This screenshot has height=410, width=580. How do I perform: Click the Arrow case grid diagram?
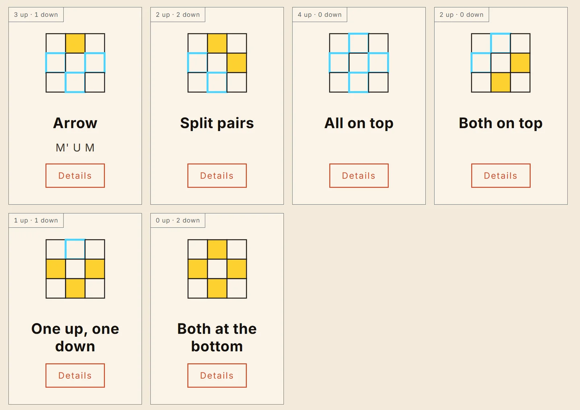75,63
